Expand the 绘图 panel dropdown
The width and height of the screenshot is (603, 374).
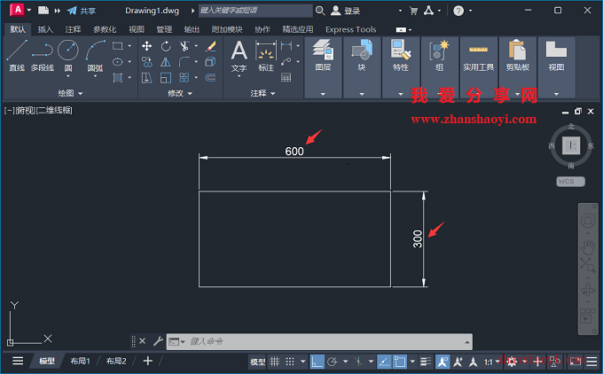click(x=81, y=93)
